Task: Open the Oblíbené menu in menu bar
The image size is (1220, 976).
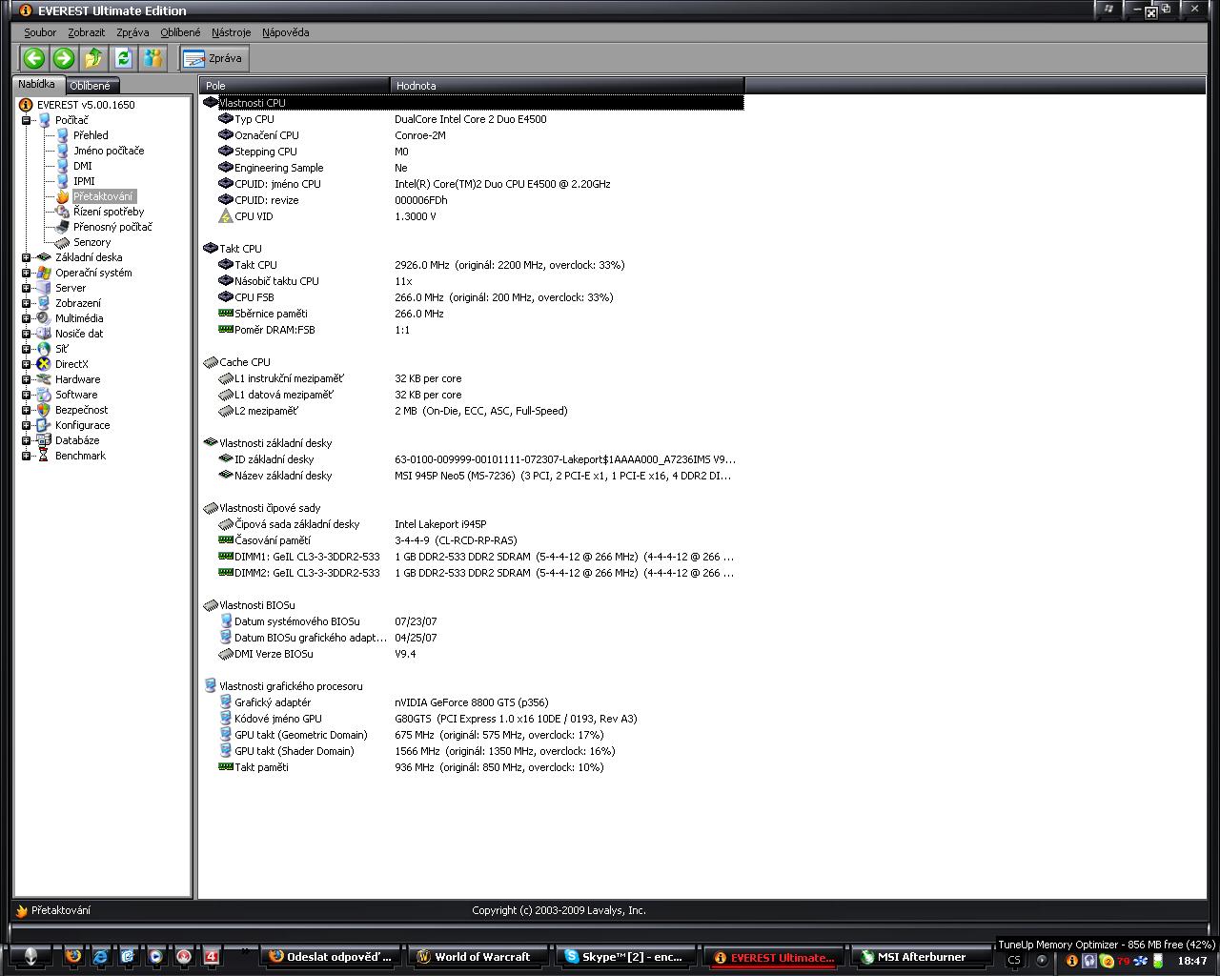Action: pos(180,32)
